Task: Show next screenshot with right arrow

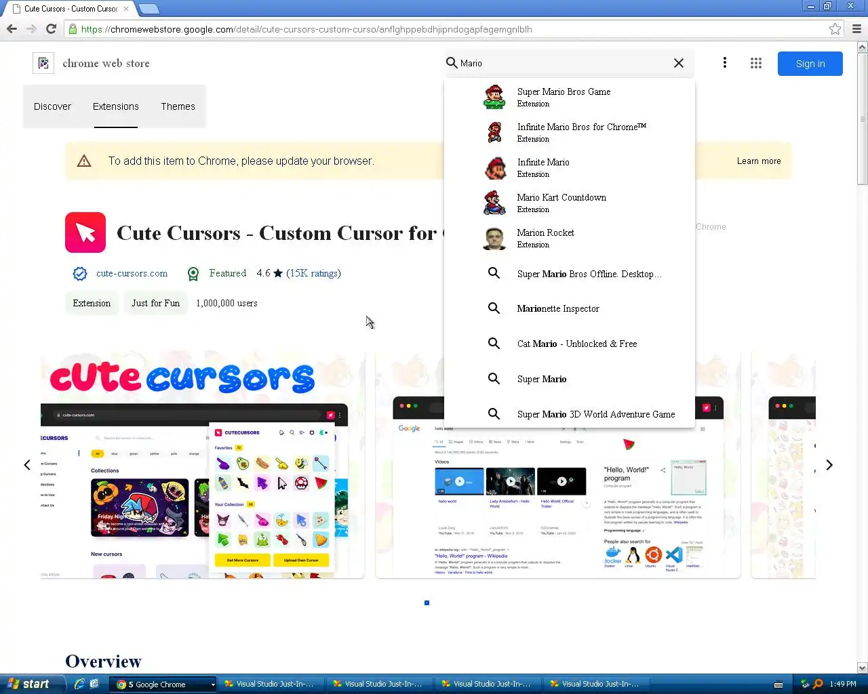Action: [829, 465]
